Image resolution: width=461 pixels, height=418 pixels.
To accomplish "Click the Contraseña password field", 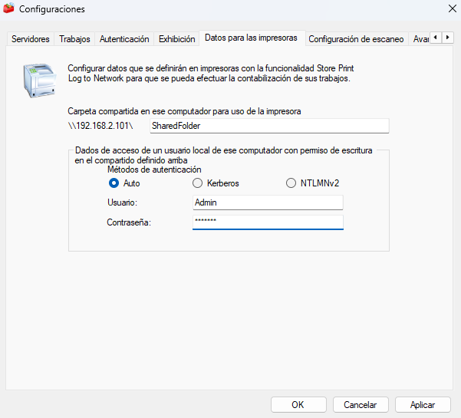I will tap(268, 222).
